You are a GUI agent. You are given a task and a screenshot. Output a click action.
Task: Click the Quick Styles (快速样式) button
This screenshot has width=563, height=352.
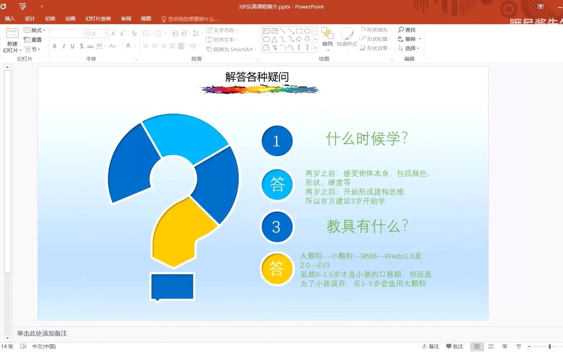pyautogui.click(x=347, y=39)
